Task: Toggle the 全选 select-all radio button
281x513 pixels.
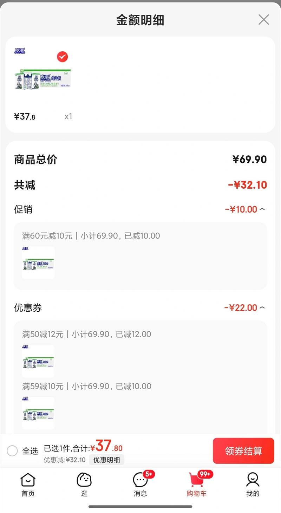Action: coord(12,451)
